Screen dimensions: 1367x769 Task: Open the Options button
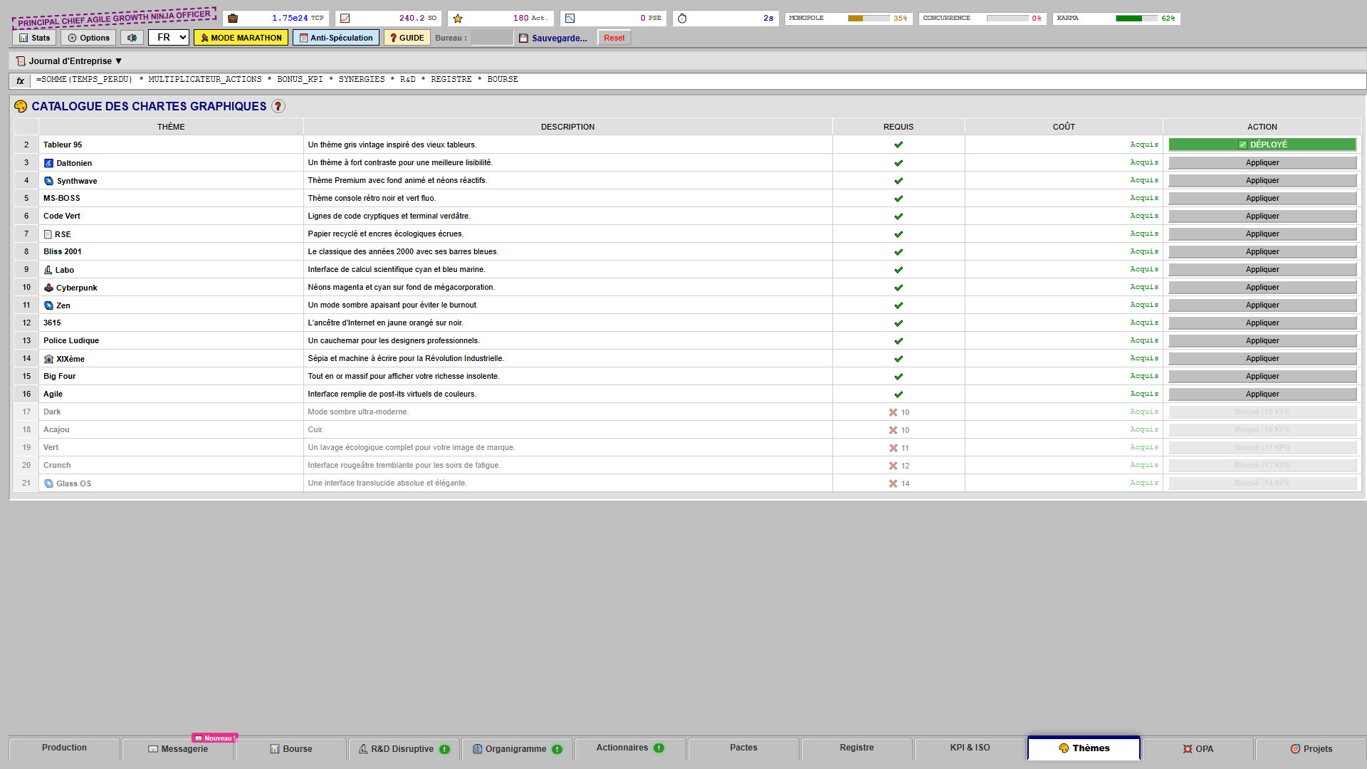click(88, 38)
